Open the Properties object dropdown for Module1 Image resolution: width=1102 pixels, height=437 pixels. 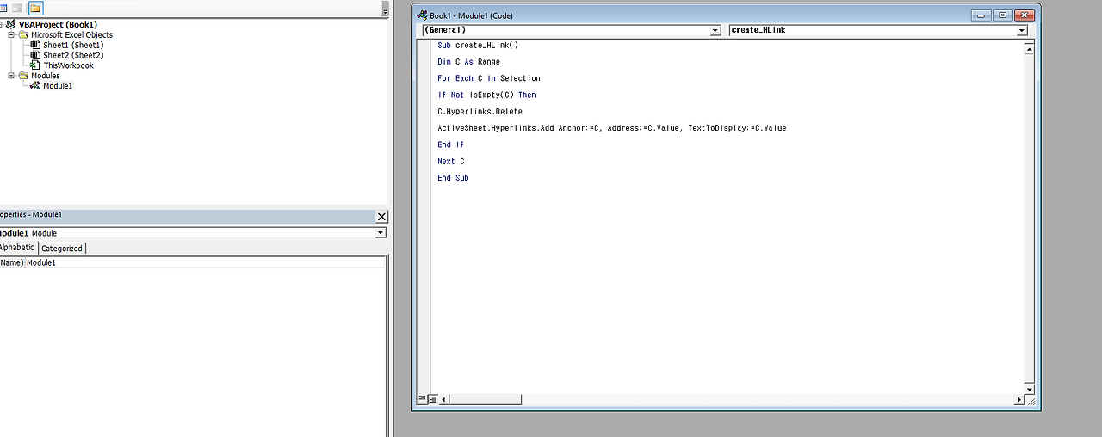pos(381,233)
